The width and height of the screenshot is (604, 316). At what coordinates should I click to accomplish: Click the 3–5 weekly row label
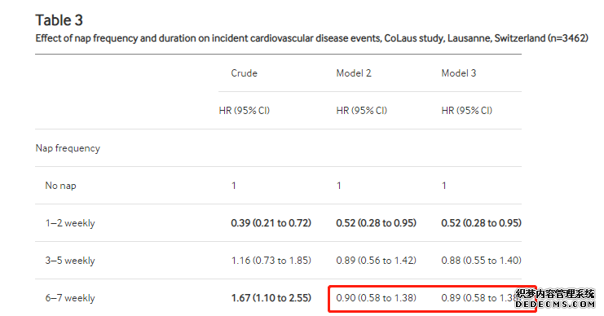point(70,261)
